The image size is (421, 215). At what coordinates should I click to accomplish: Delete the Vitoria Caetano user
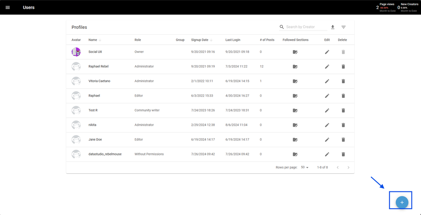tap(343, 81)
